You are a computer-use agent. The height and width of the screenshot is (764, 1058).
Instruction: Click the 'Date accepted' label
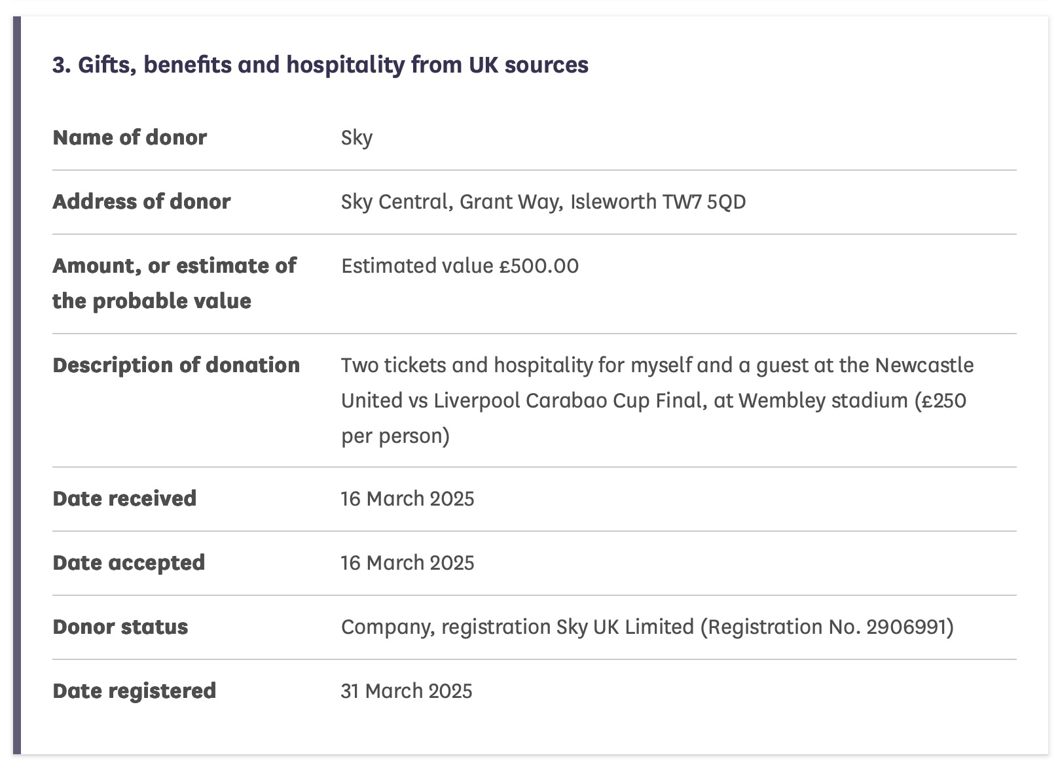pos(128,563)
